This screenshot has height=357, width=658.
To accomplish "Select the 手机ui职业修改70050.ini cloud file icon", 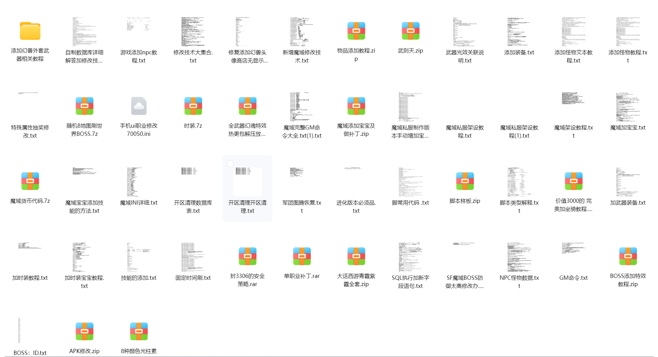I will click(139, 106).
